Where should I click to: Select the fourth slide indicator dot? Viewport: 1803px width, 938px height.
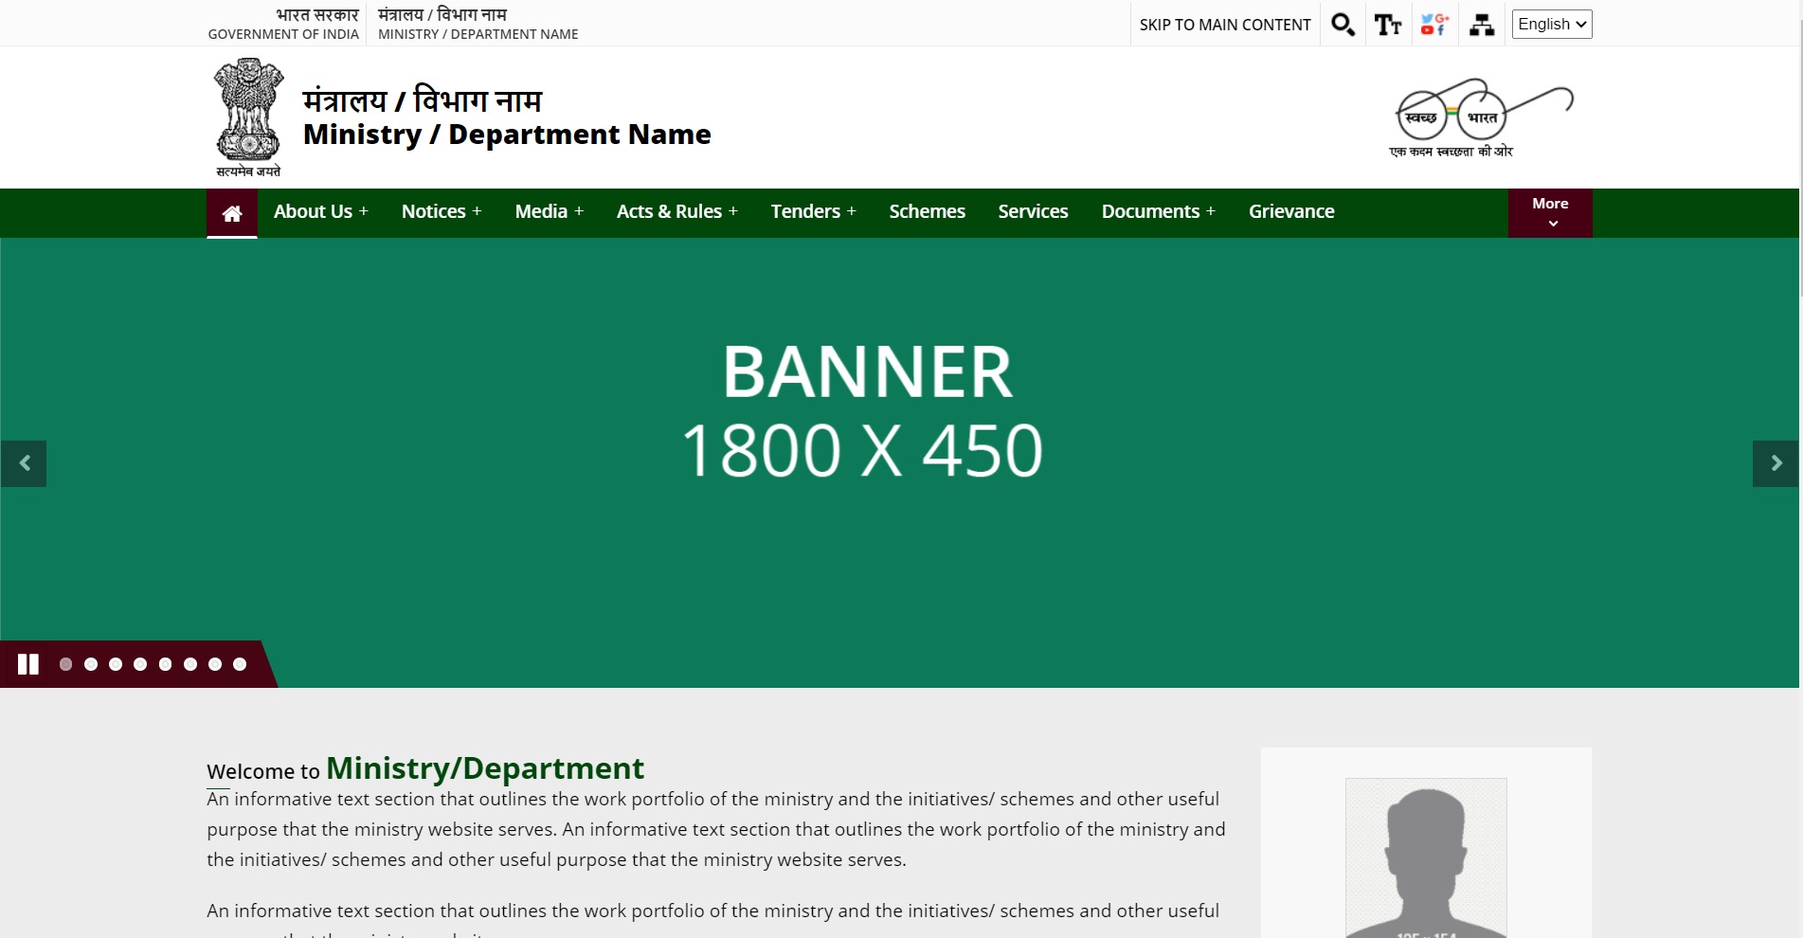pyautogui.click(x=140, y=664)
